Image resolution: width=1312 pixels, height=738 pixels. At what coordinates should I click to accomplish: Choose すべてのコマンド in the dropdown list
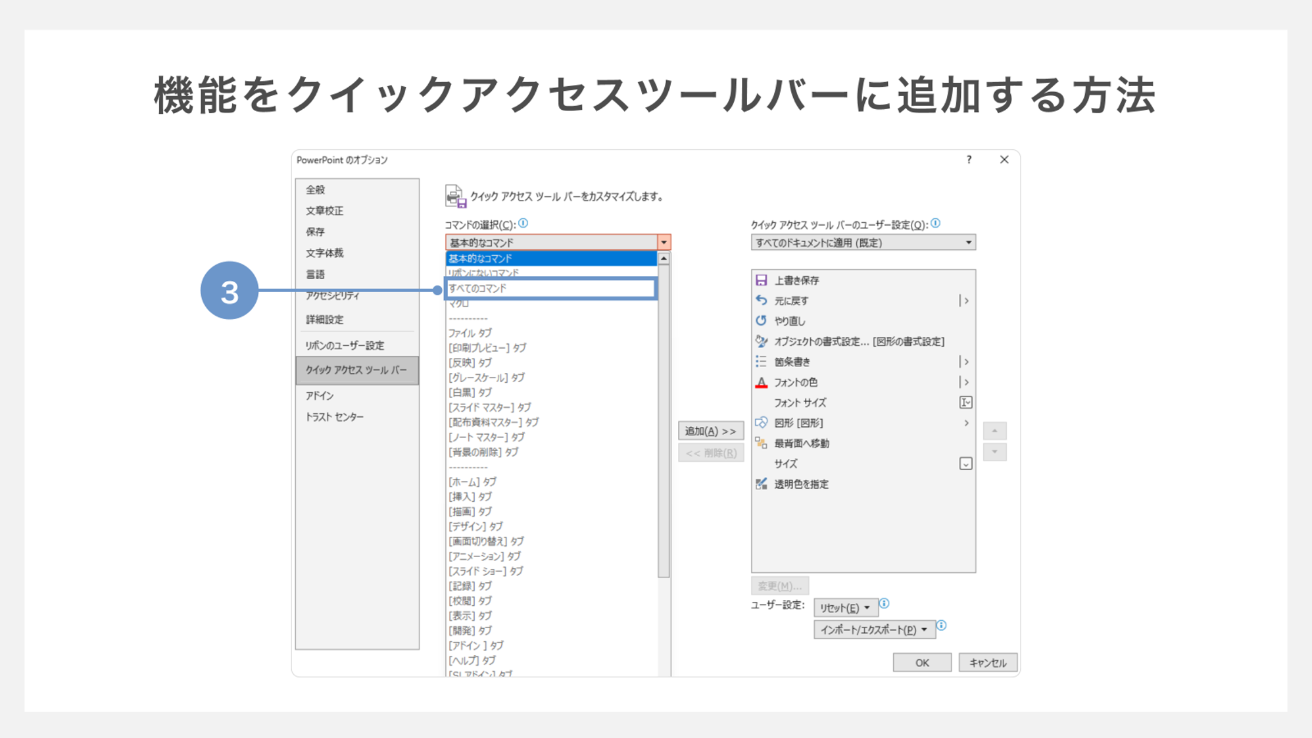click(551, 289)
